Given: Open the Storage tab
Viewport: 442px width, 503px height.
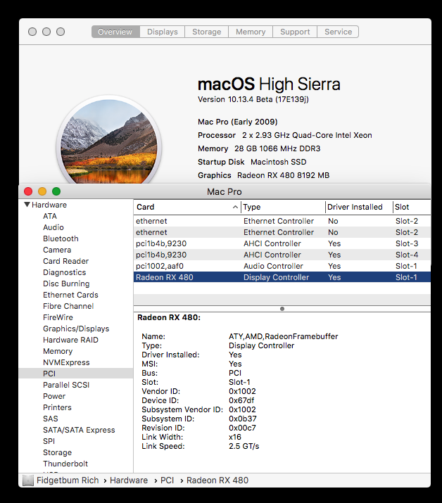Looking at the screenshot, I should click(207, 32).
